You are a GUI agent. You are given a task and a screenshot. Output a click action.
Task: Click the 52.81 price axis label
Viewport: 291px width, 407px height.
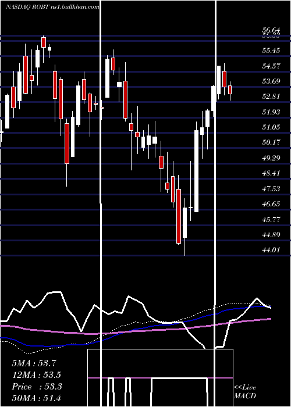point(271,97)
